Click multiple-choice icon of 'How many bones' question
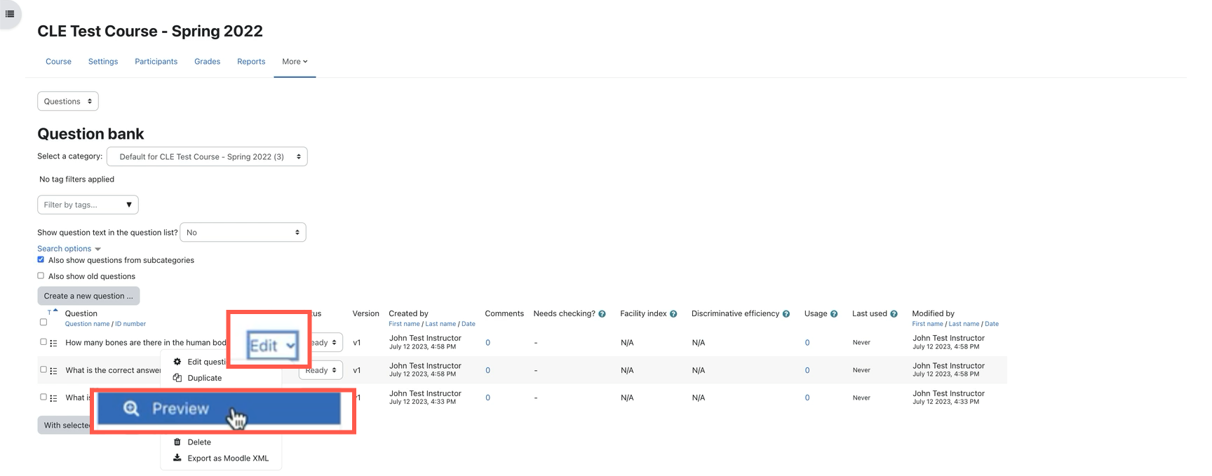 click(x=53, y=343)
